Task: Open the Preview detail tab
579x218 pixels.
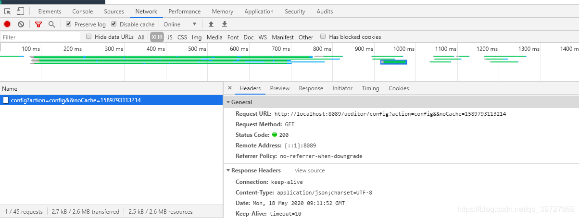Action: [280, 88]
